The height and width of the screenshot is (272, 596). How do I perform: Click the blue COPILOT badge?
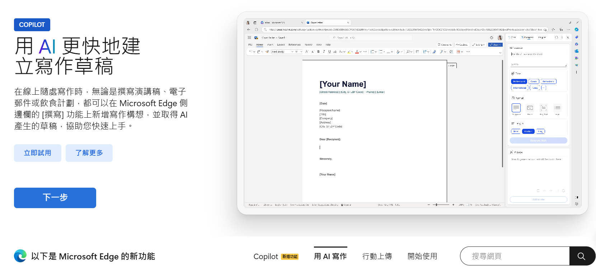pos(32,25)
